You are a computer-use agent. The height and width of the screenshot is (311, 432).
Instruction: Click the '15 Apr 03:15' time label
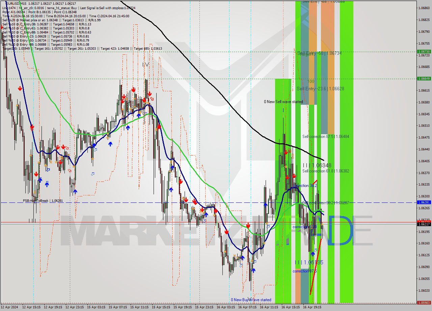click(x=96, y=308)
